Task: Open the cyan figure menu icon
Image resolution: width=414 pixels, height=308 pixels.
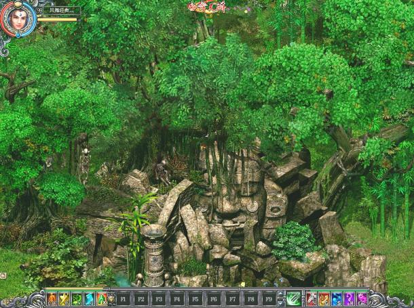Action: click(x=89, y=299)
